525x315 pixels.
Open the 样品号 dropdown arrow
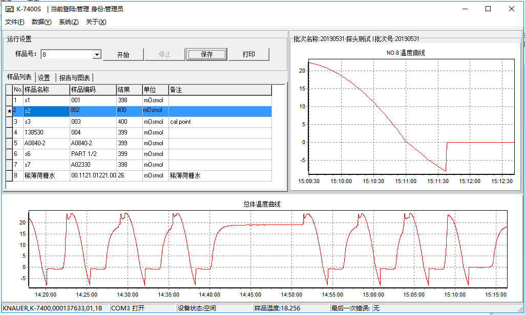tap(97, 55)
